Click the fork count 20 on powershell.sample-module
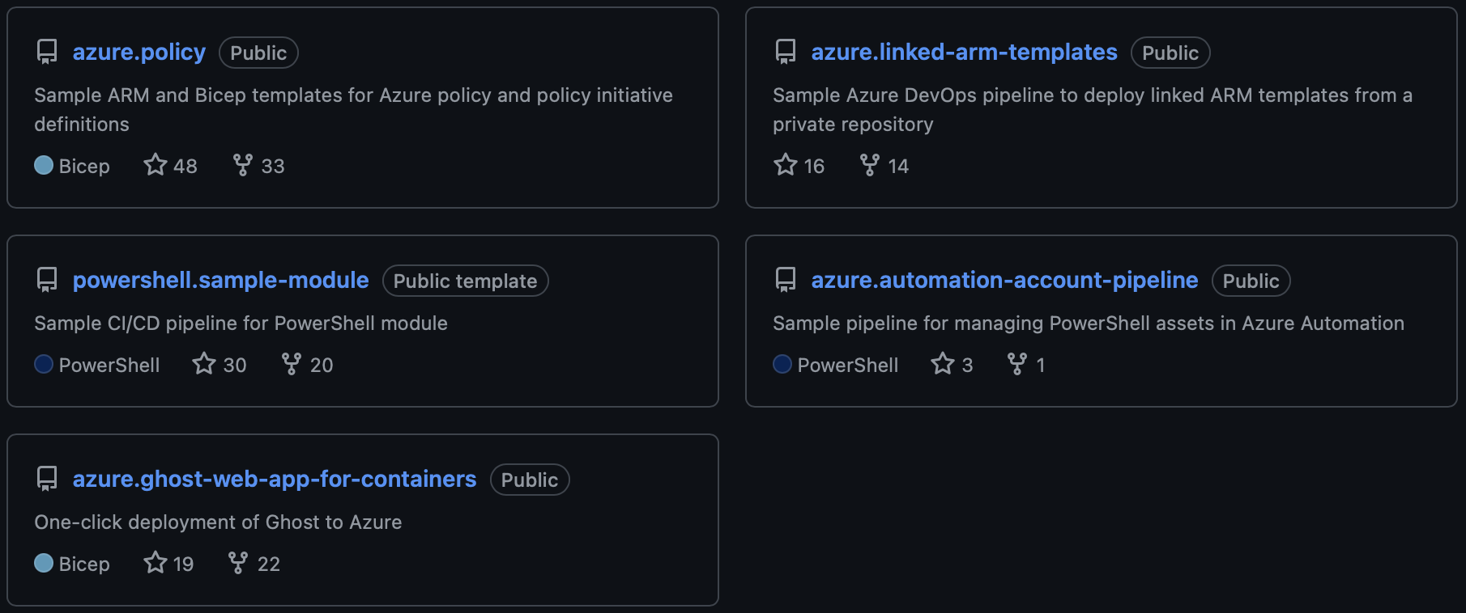 pyautogui.click(x=322, y=364)
